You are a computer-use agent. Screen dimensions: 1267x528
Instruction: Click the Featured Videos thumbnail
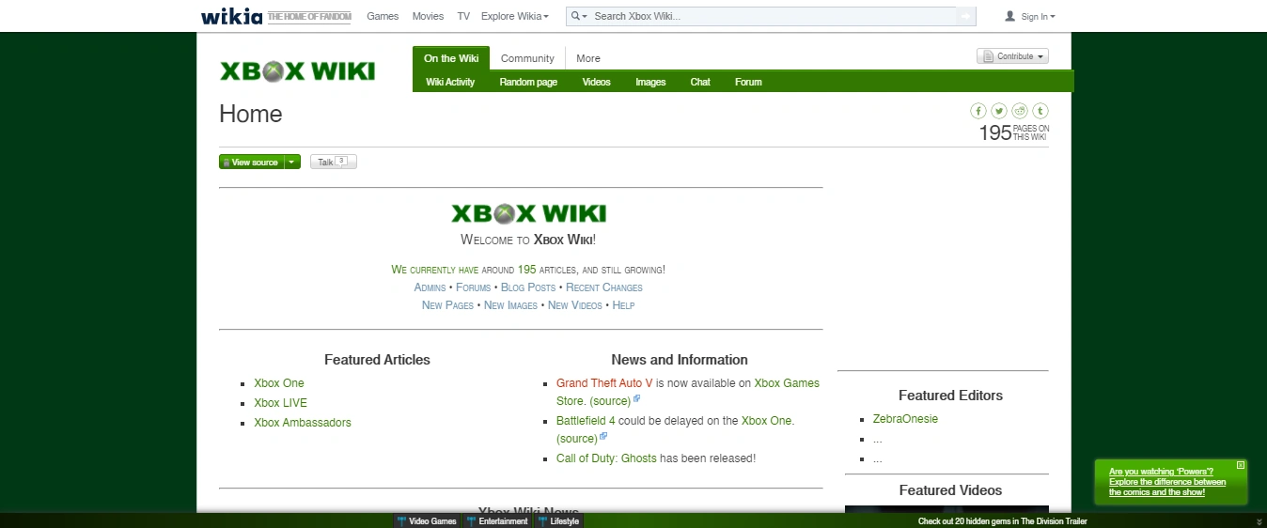[946, 509]
